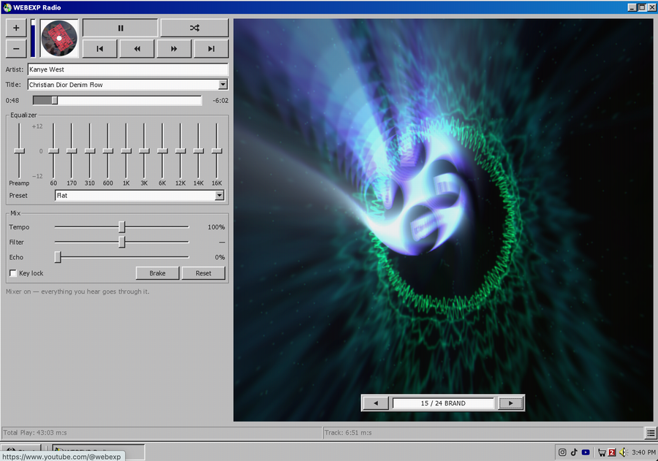Click the Echo slider handle
Screen dimensions: 658x461
point(58,257)
